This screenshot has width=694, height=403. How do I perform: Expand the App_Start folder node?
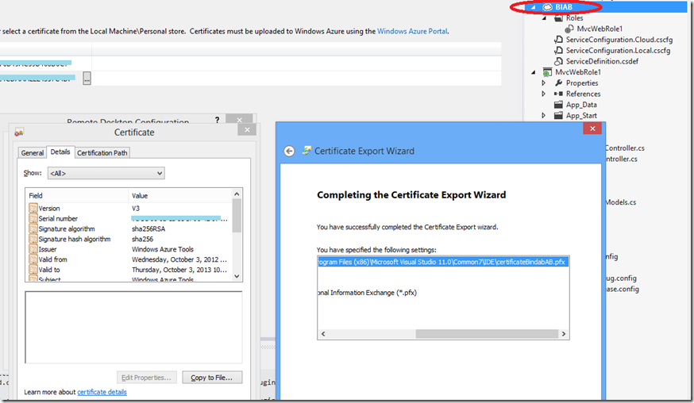pyautogui.click(x=544, y=116)
